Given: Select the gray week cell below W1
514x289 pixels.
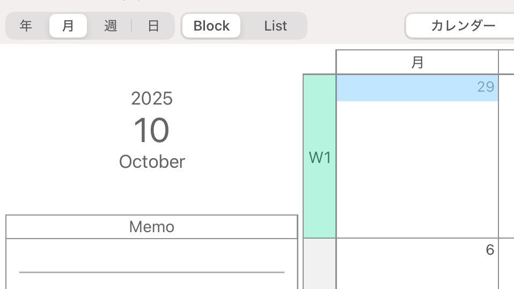Looking at the screenshot, I should [320, 264].
